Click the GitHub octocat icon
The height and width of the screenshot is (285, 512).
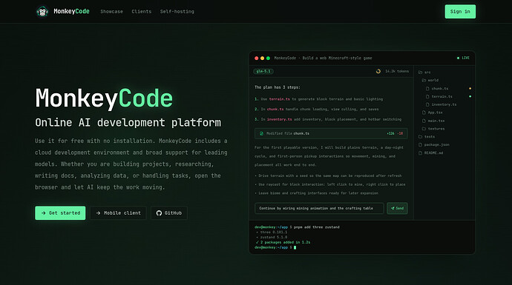click(x=159, y=213)
